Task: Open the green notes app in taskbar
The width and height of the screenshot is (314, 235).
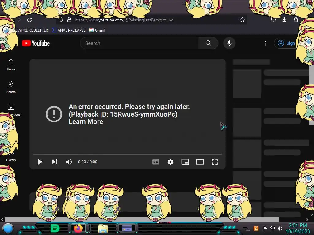Action: pyautogui.click(x=55, y=228)
